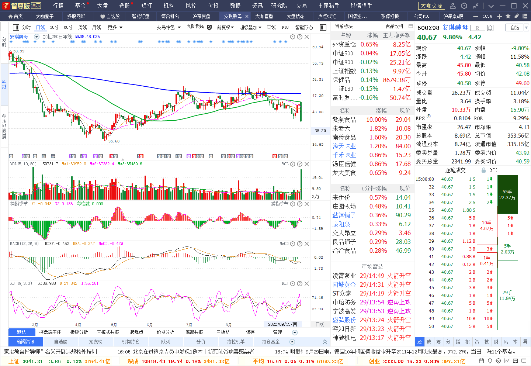This screenshot has width=531, height=366.
Task: Click the shrink-window arrows icon
Action: coord(476,6)
